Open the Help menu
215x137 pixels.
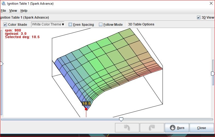[24, 11]
